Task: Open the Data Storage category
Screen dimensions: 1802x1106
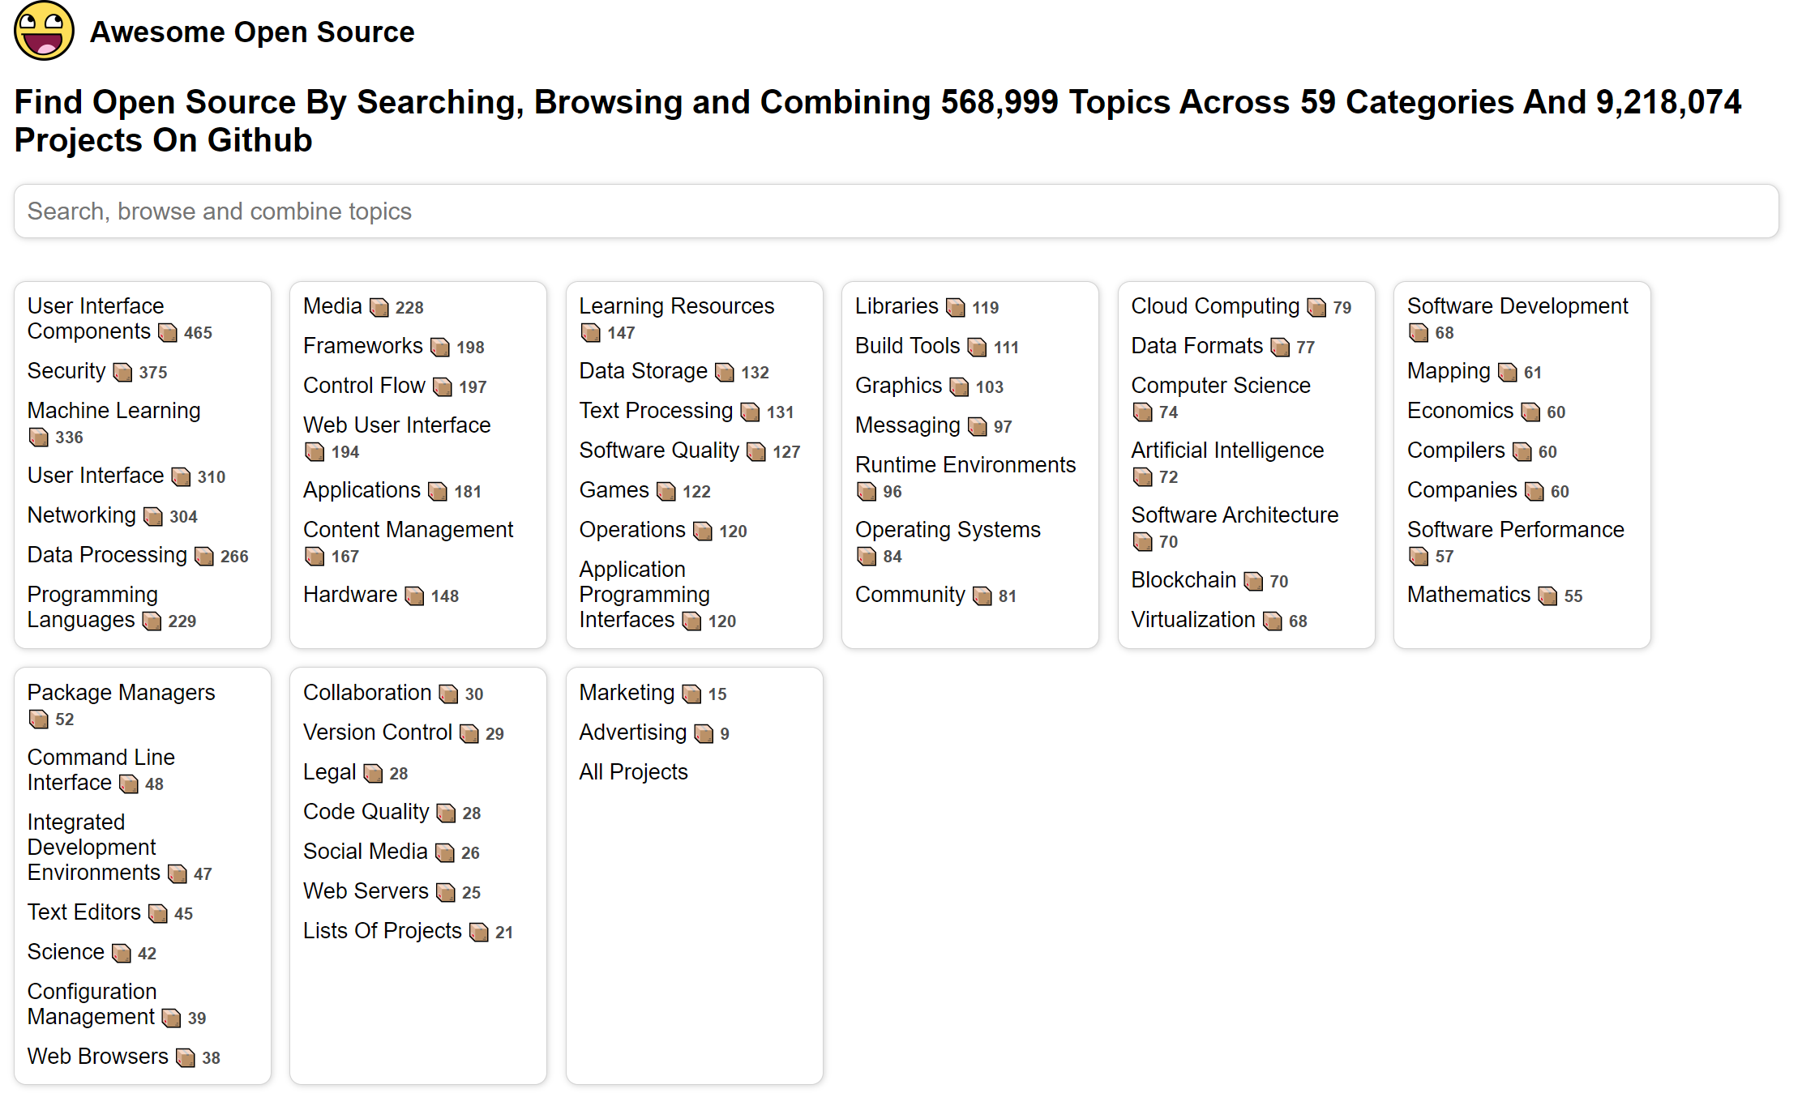Action: click(643, 371)
